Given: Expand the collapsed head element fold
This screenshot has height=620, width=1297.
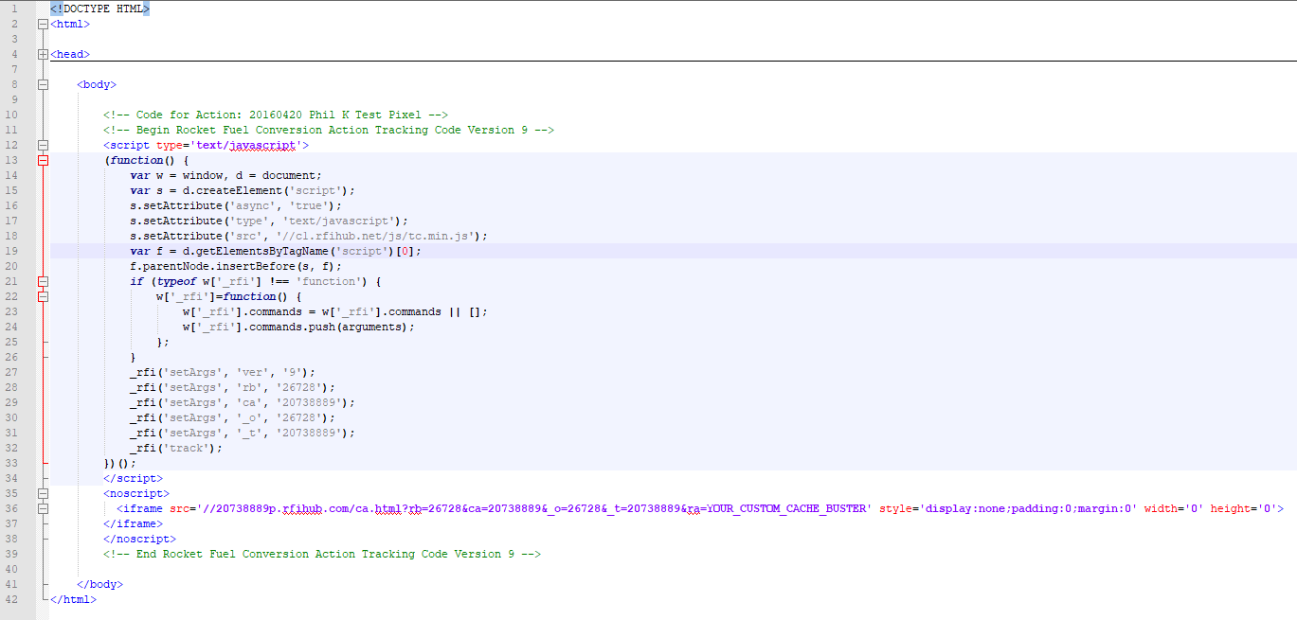Looking at the screenshot, I should tap(42, 54).
